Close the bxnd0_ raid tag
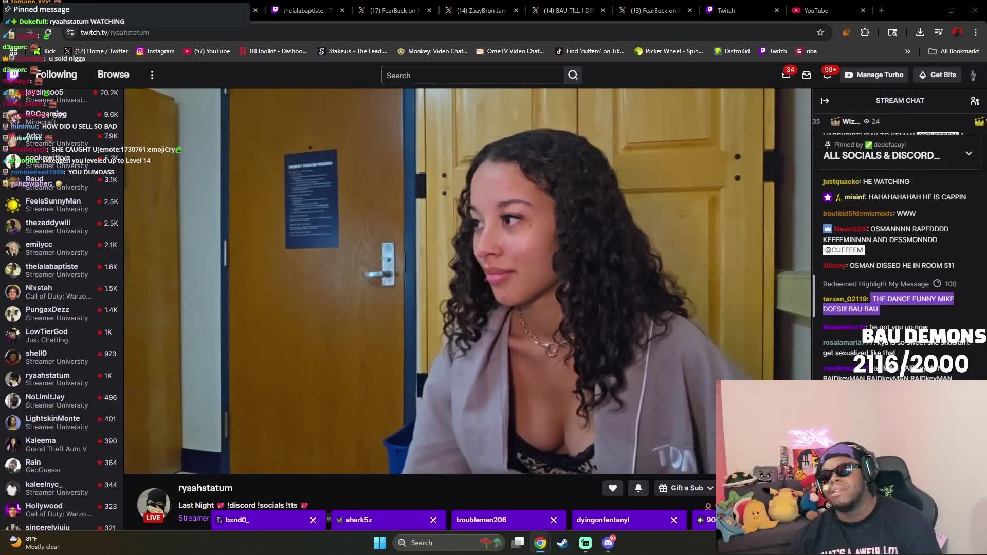Image resolution: width=987 pixels, height=555 pixels. point(313,520)
